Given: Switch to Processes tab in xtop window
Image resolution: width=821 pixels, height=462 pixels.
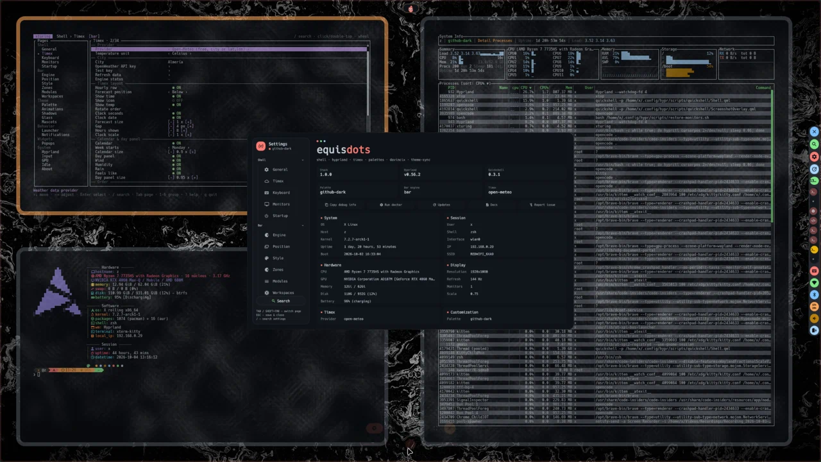Looking at the screenshot, I should tap(504, 40).
